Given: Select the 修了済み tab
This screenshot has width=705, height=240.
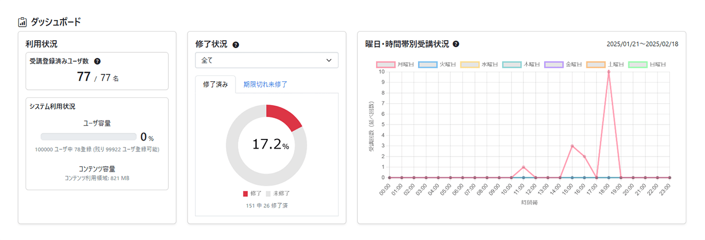Looking at the screenshot, I should (x=216, y=84).
